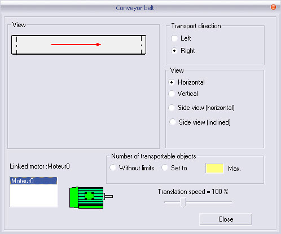This screenshot has width=281, height=234.
Task: Click the motor shaft on the motor icon
Action: pos(108,196)
